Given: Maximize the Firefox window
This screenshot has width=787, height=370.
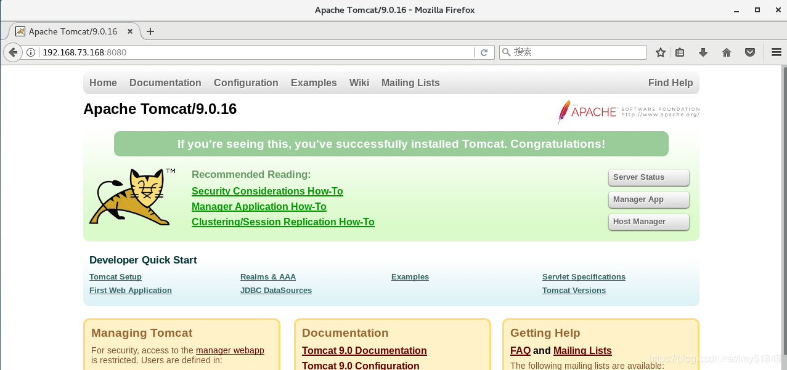Looking at the screenshot, I should pos(757,10).
